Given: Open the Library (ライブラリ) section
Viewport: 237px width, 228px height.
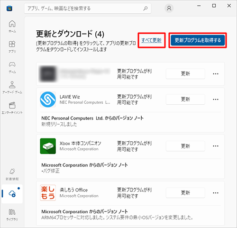Looking at the screenshot, I should point(12,215).
